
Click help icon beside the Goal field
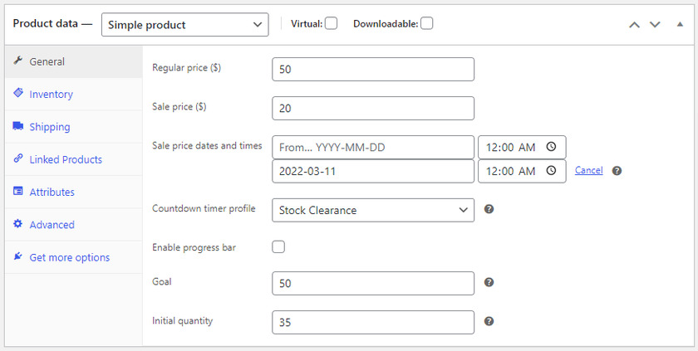click(489, 282)
